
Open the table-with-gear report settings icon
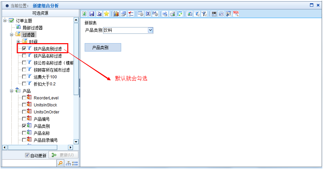click(141, 14)
